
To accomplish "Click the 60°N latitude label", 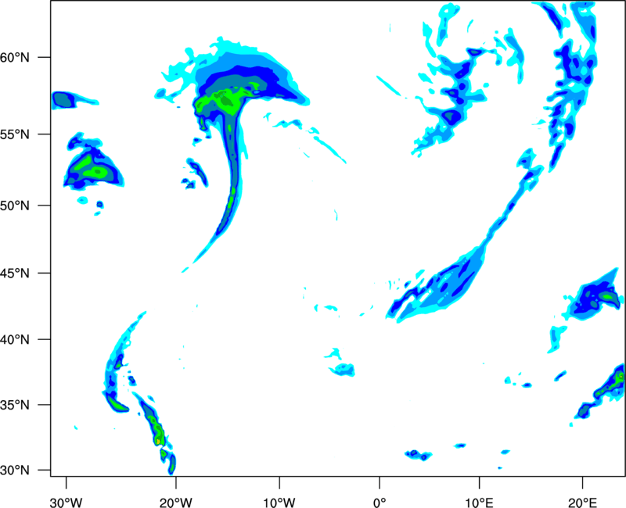I will [x=15, y=57].
